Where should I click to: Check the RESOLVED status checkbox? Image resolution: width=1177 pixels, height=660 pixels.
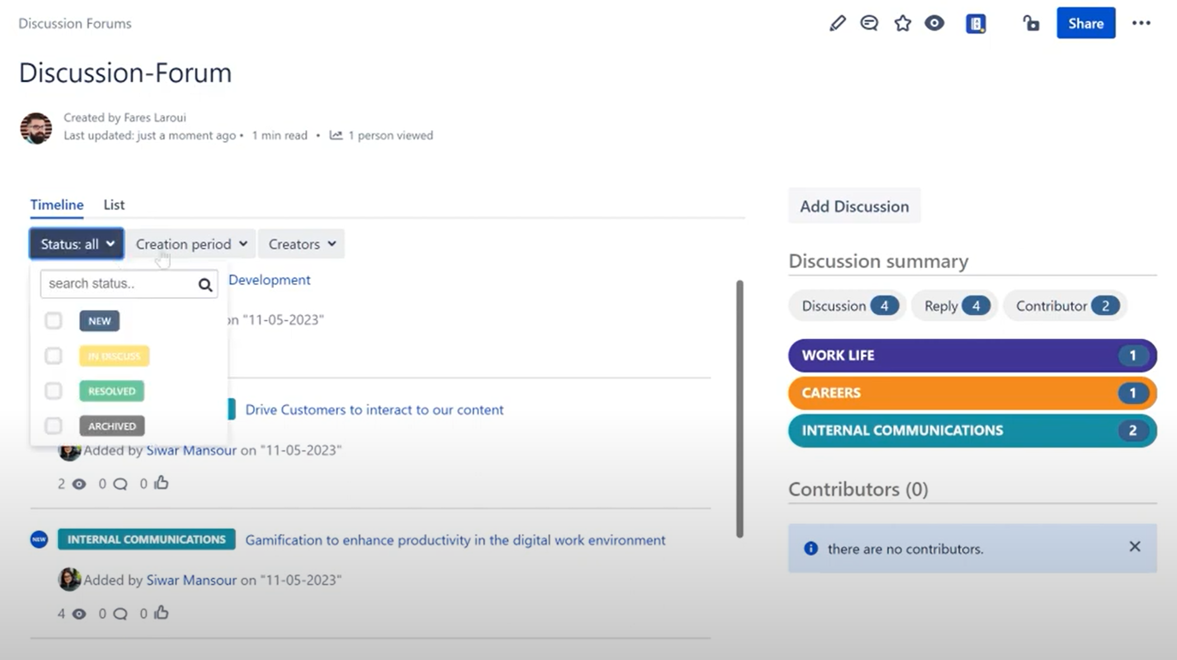53,391
